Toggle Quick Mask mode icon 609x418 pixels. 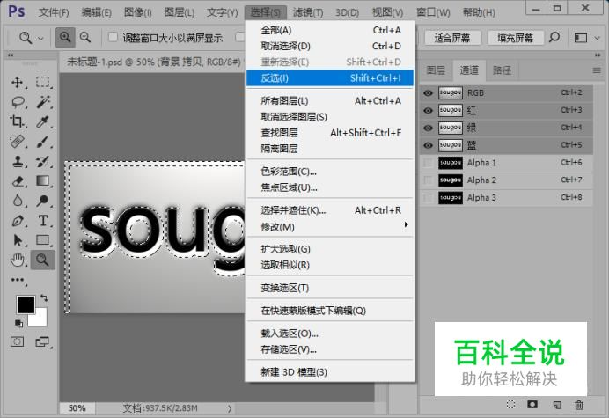coord(17,341)
